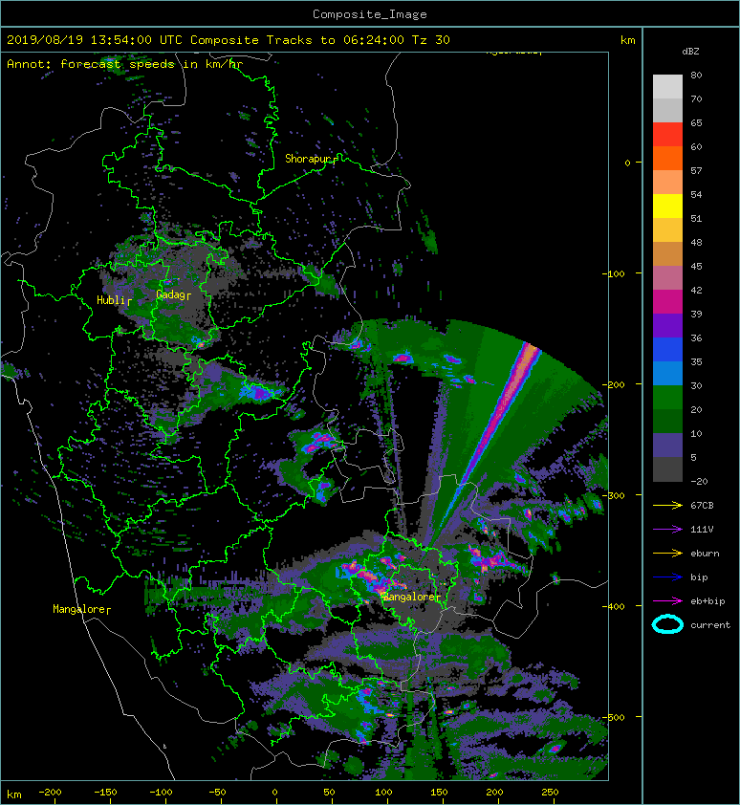Image resolution: width=740 pixels, height=805 pixels.
Task: Pick the red 60-65 dBZ swatch
Action: 667,134
